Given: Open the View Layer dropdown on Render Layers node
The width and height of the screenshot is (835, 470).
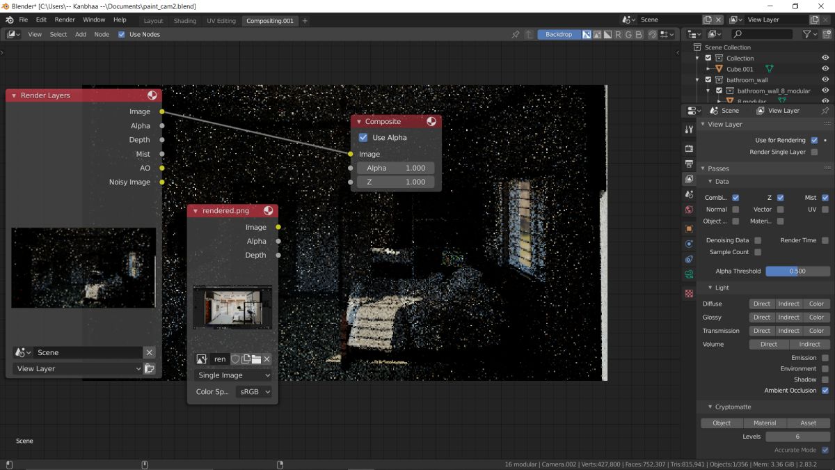Looking at the screenshot, I should 77,369.
